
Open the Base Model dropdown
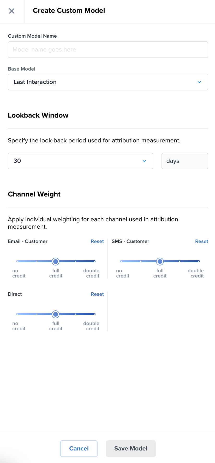point(108,82)
